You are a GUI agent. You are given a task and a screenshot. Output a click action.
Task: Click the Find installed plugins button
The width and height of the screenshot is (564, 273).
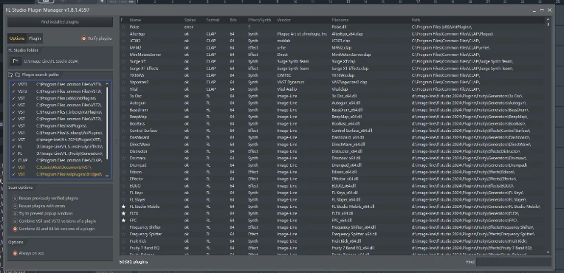pyautogui.click(x=60, y=22)
